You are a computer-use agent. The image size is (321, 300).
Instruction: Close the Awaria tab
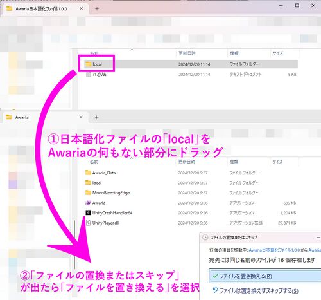click(81, 117)
